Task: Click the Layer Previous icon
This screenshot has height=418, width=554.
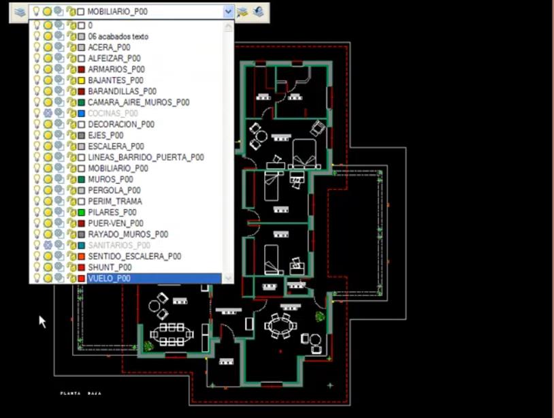Action: pyautogui.click(x=259, y=12)
